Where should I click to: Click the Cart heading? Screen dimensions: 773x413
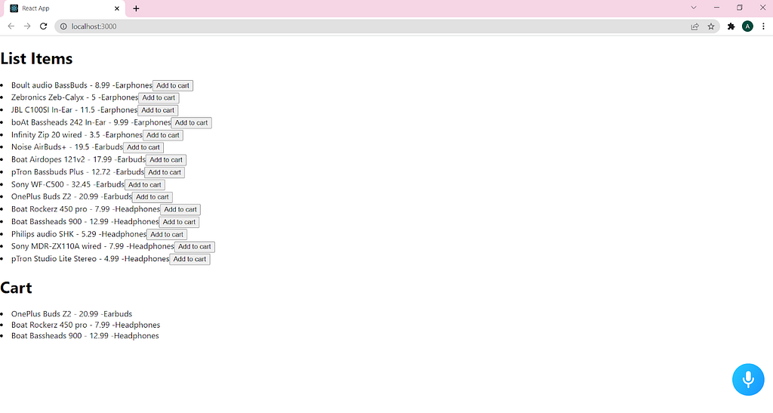click(17, 288)
